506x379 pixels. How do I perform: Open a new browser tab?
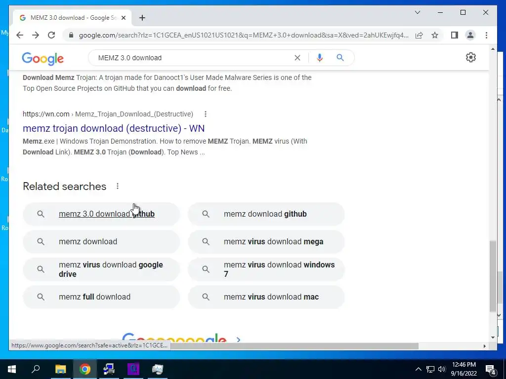coord(142,18)
